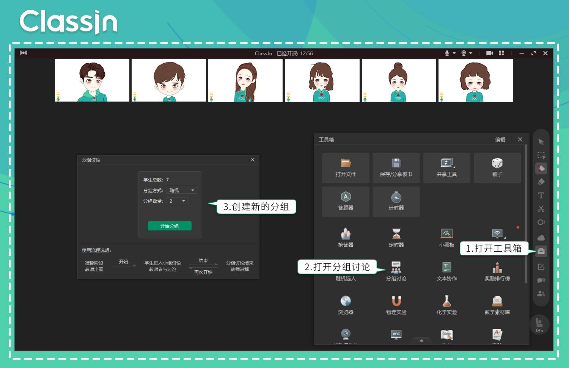Click the 学生总数: 7 text
The image size is (569, 368).
click(156, 180)
